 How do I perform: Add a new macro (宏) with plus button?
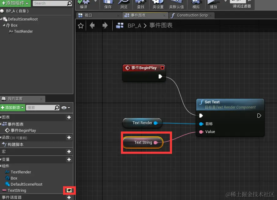(69, 152)
